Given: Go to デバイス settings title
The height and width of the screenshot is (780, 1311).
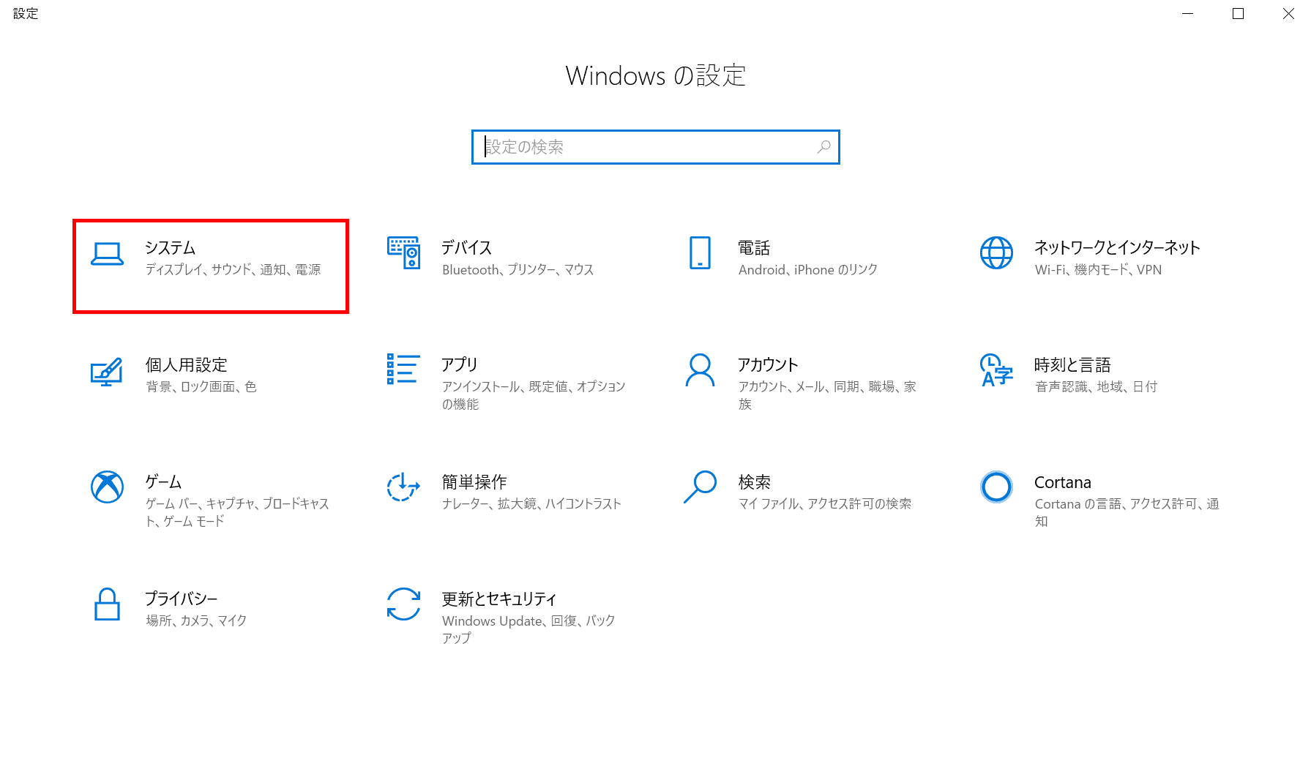Looking at the screenshot, I should point(467,248).
